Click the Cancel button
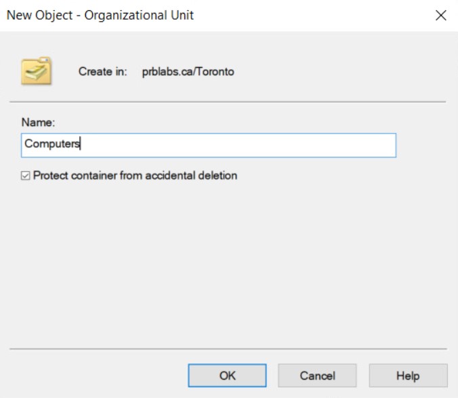The width and height of the screenshot is (458, 398). (318, 376)
